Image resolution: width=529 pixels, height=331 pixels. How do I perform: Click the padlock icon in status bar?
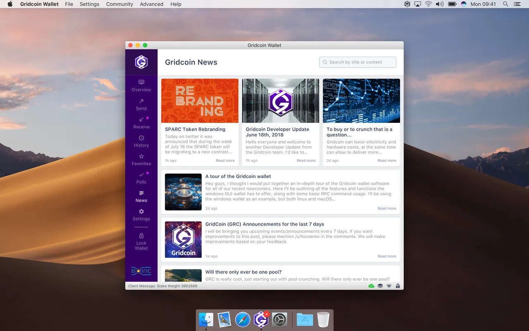coord(398,286)
